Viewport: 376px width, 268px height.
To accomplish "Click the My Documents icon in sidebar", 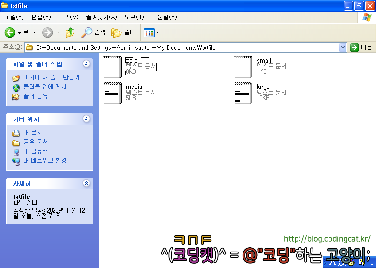I will tap(16, 133).
